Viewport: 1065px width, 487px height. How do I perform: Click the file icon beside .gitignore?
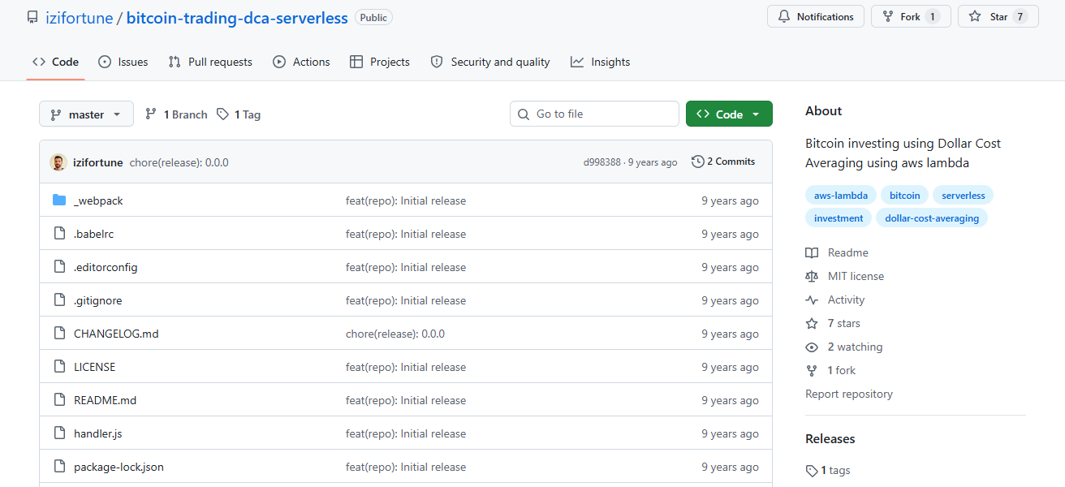59,300
